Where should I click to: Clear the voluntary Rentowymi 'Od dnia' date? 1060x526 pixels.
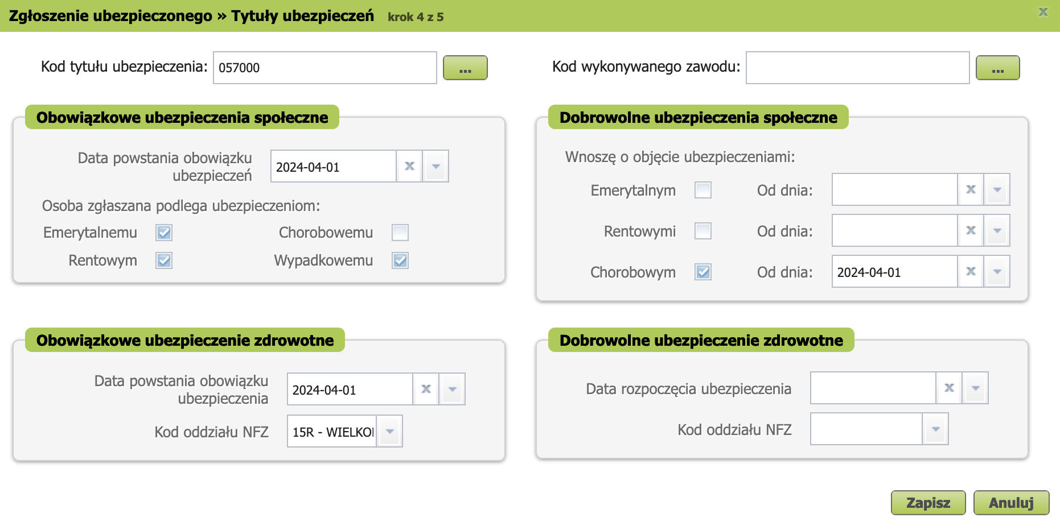971,231
